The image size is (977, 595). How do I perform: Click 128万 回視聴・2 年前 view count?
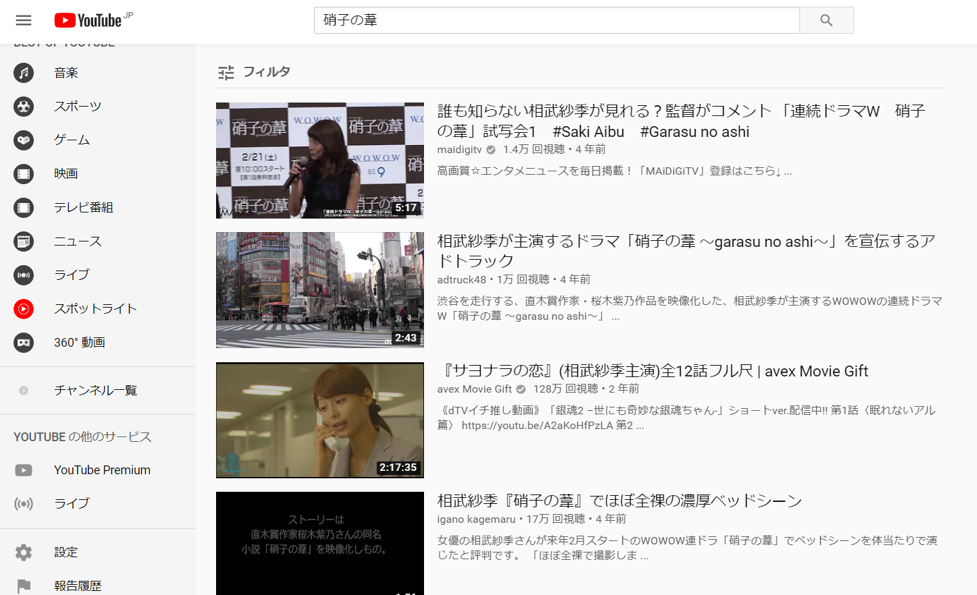pyautogui.click(x=586, y=389)
